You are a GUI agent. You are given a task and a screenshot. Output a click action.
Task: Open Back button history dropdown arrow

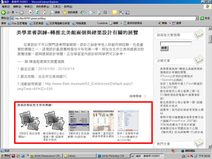coord(17,13)
